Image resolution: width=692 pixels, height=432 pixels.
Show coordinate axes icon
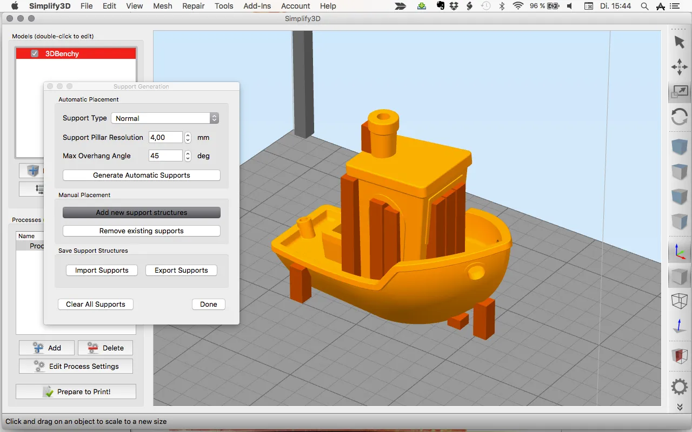point(680,251)
